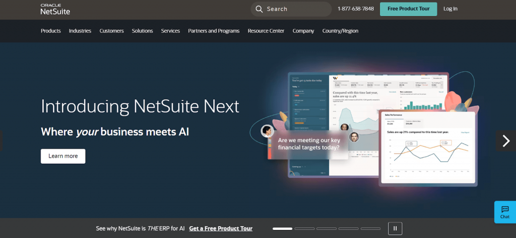Viewport: 516px width, 238px height.
Task: Pause the carousel autoplay
Action: point(395,228)
